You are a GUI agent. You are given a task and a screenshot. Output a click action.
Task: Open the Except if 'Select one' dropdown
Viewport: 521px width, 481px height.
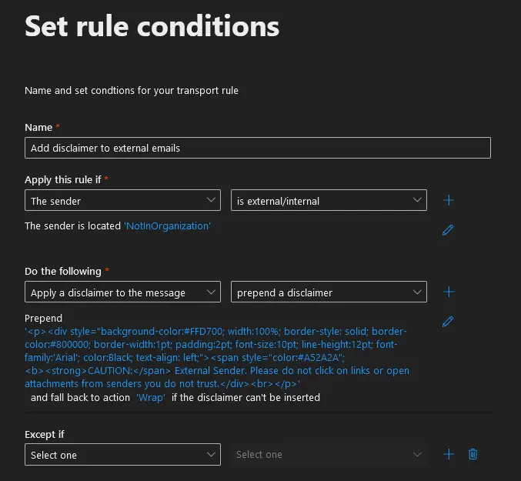coord(122,455)
